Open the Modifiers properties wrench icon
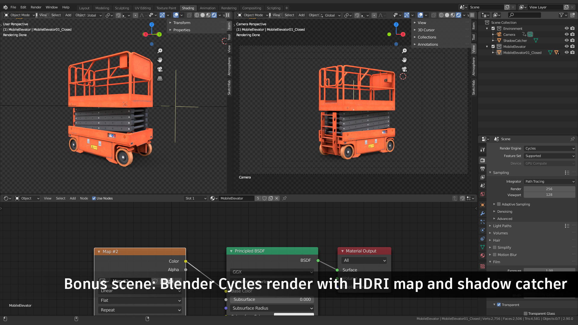578x325 pixels. [x=483, y=213]
